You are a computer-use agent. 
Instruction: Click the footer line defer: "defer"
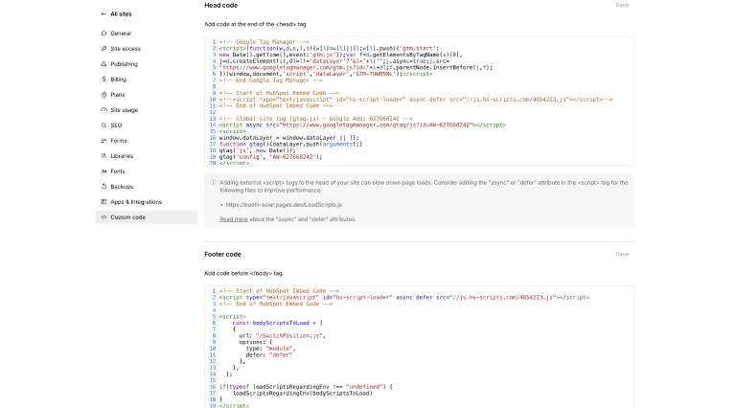[269, 355]
